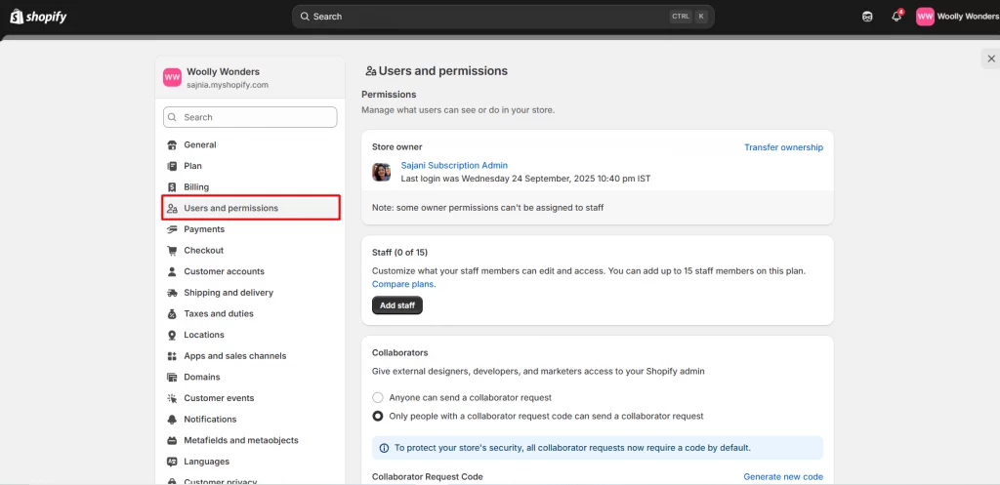Click the Shipping and delivery truck icon
Screen dimensions: 1000x485
[x=172, y=293]
